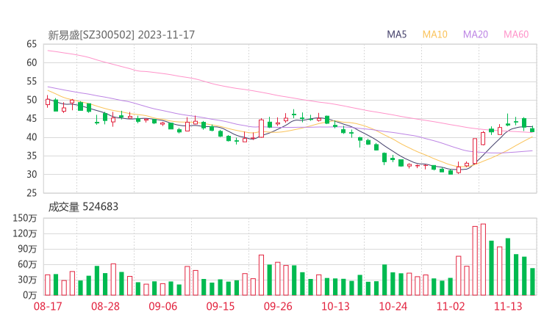Click the MA5 legend label
Screen dimensions: 544x323
[396, 35]
